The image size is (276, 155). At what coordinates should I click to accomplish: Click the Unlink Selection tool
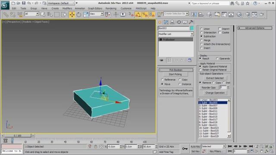13,15
